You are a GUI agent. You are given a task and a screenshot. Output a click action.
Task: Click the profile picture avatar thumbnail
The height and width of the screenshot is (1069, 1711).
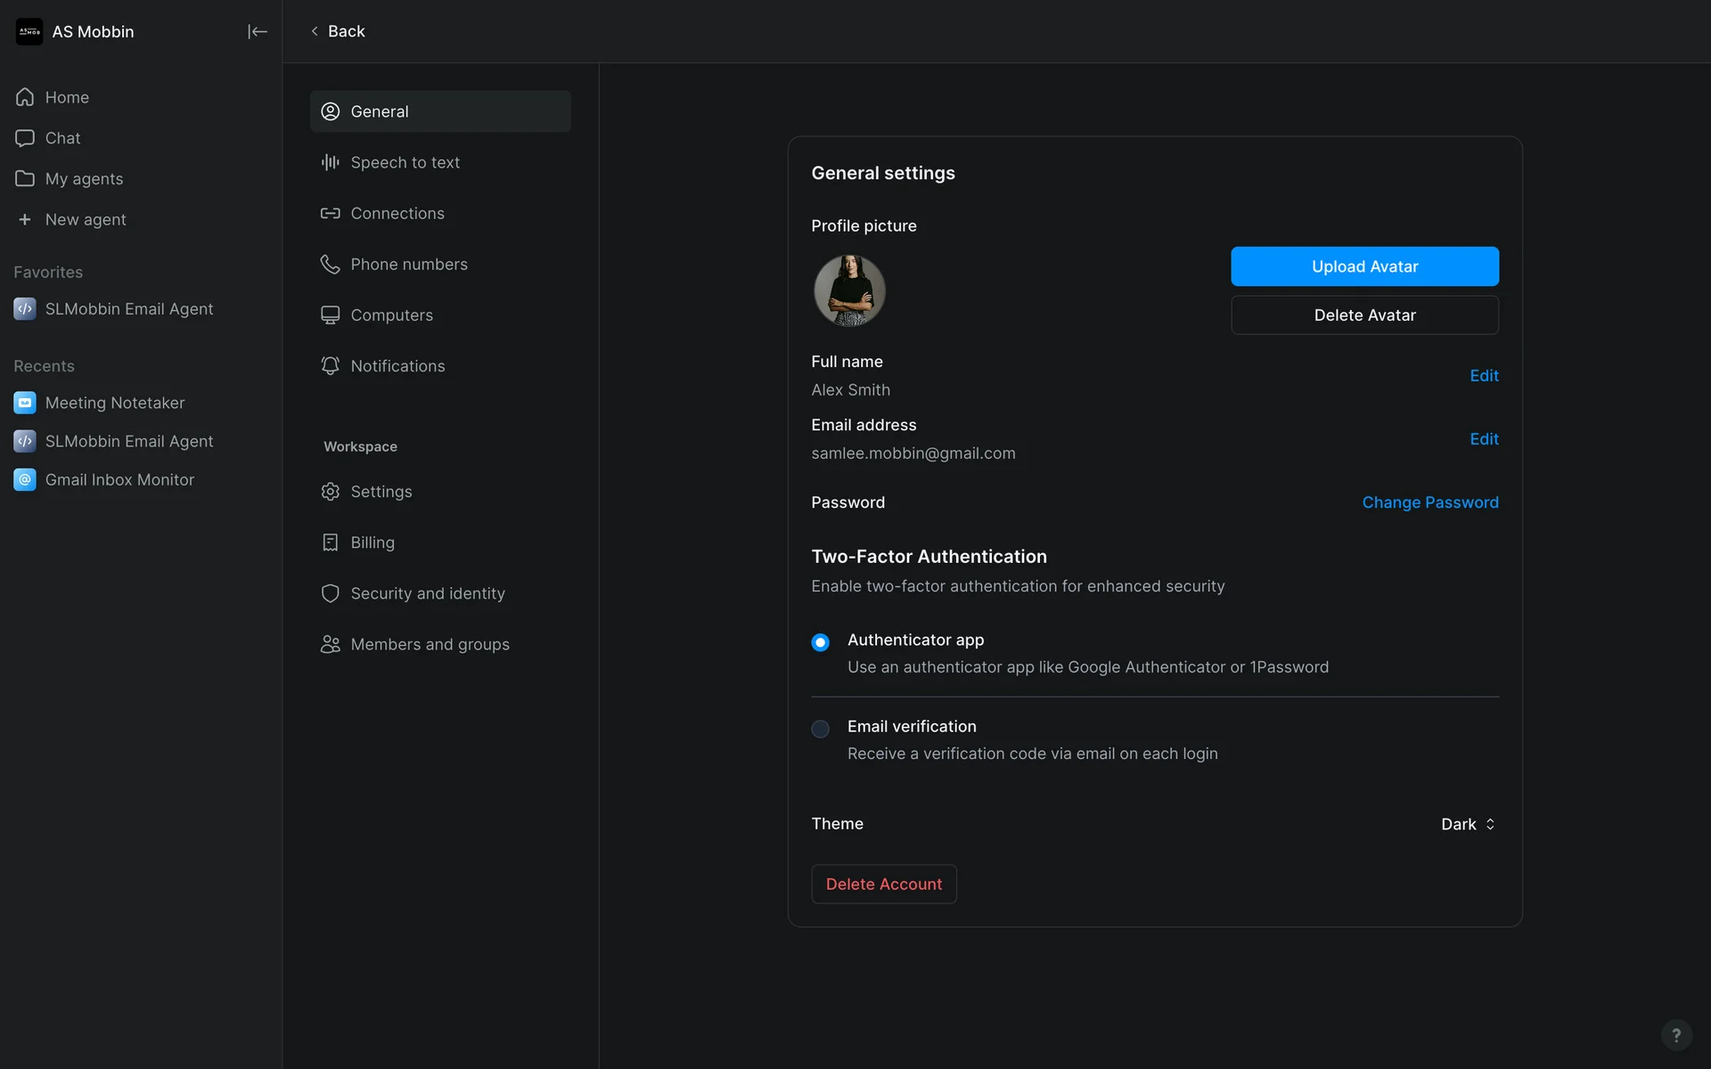point(849,290)
